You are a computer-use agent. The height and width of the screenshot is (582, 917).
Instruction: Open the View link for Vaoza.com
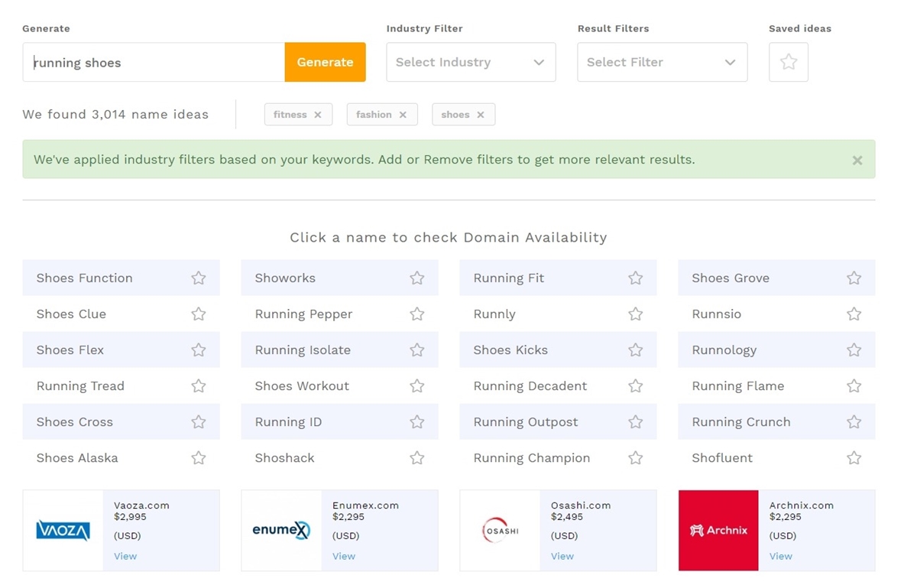[125, 556]
